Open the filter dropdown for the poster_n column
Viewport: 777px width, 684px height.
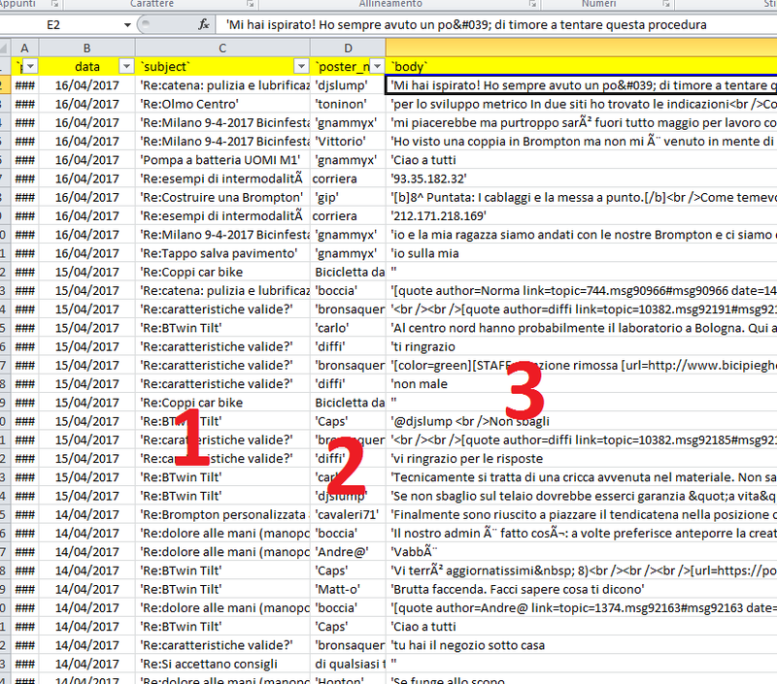coord(378,66)
